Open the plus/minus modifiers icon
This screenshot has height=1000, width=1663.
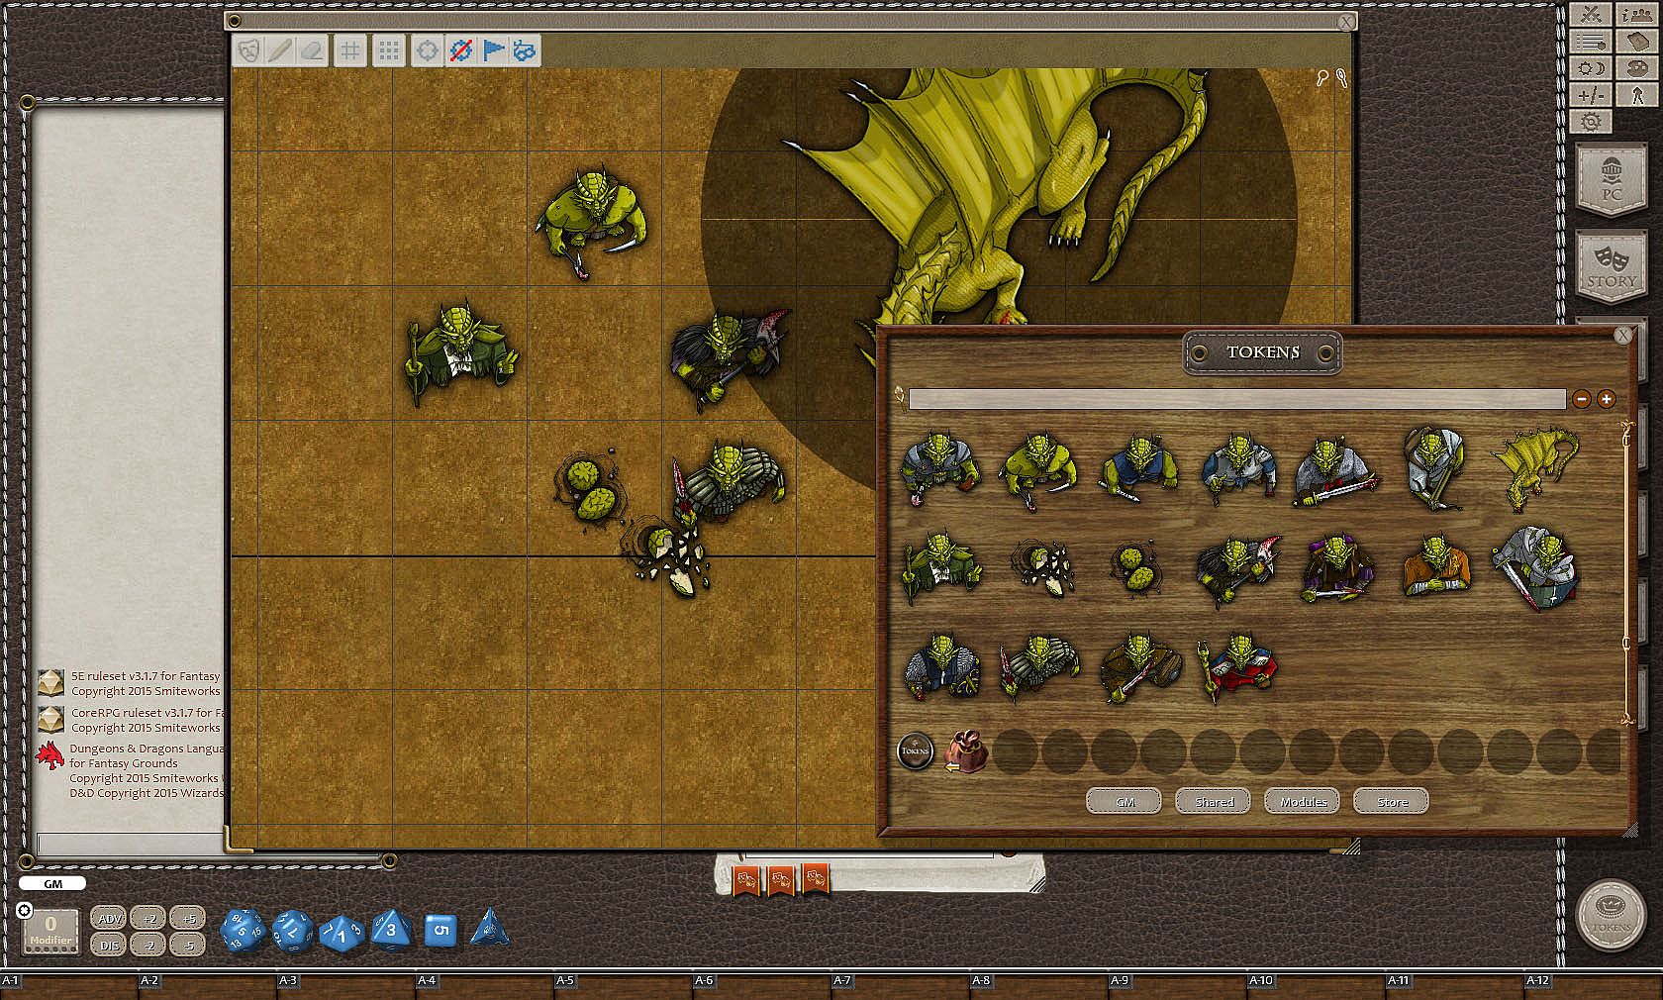coord(1592,95)
